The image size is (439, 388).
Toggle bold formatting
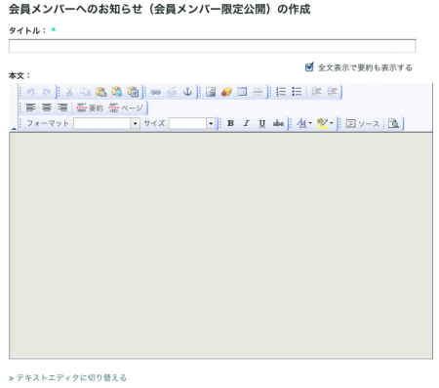tap(230, 123)
